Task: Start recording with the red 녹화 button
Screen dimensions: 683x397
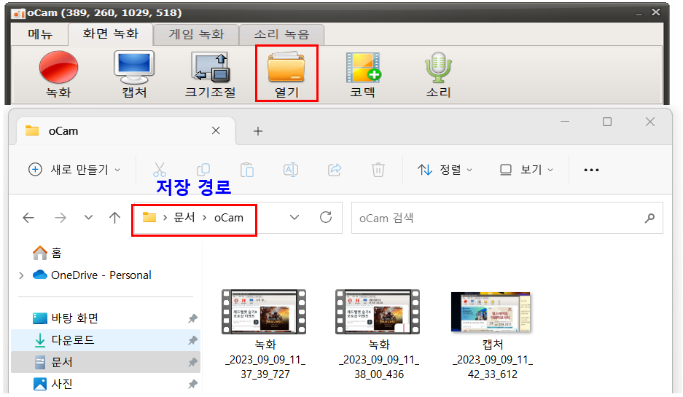Action: (58, 74)
